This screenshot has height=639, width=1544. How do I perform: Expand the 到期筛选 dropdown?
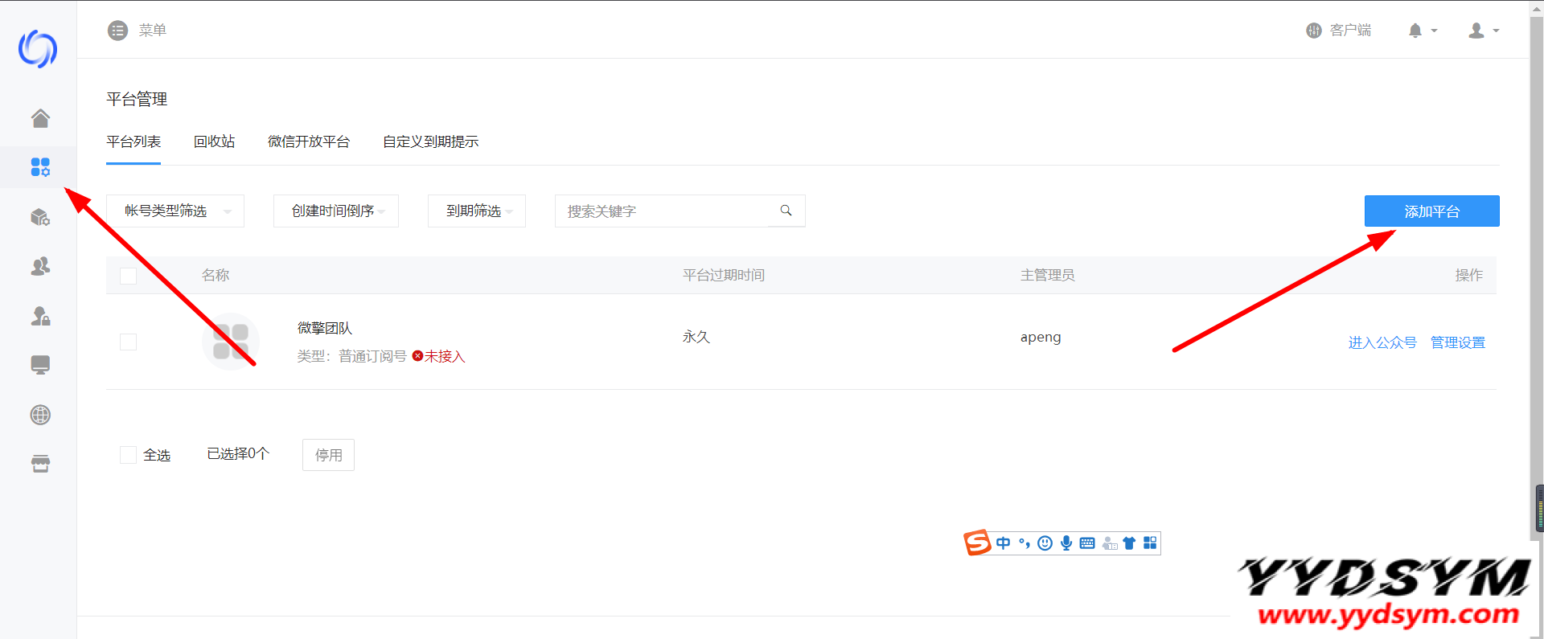tap(477, 211)
